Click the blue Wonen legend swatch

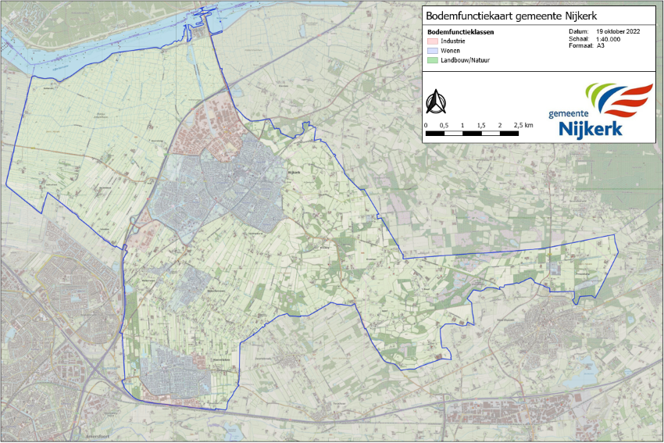[x=431, y=50]
